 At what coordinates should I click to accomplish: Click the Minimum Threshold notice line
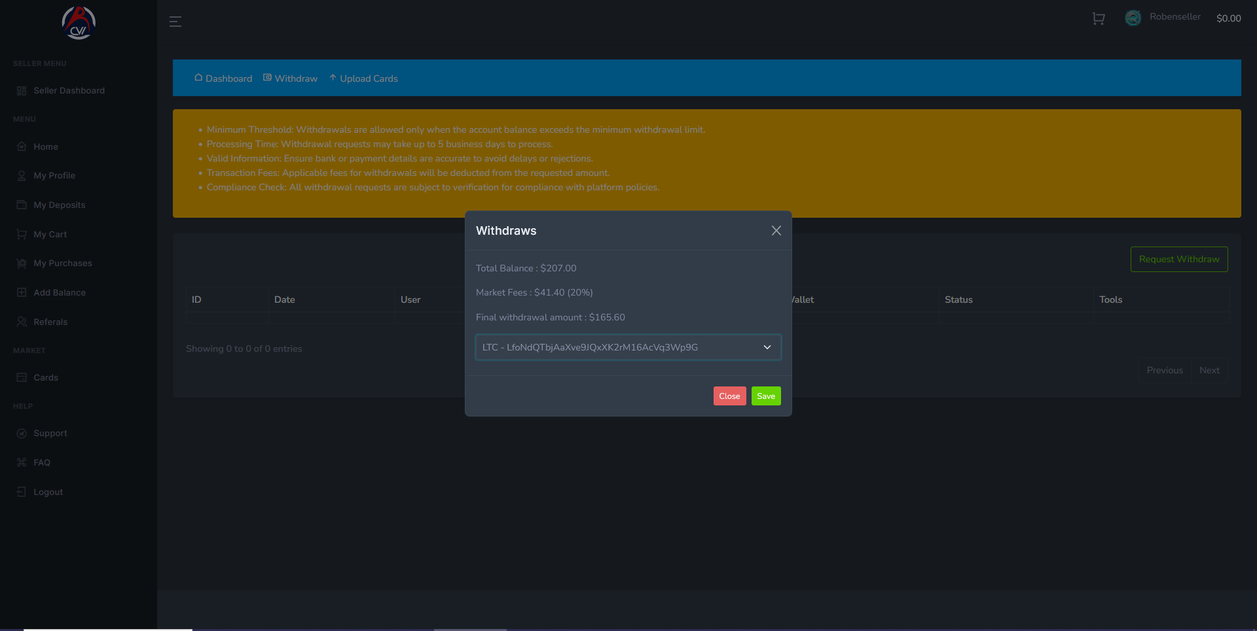click(x=456, y=129)
